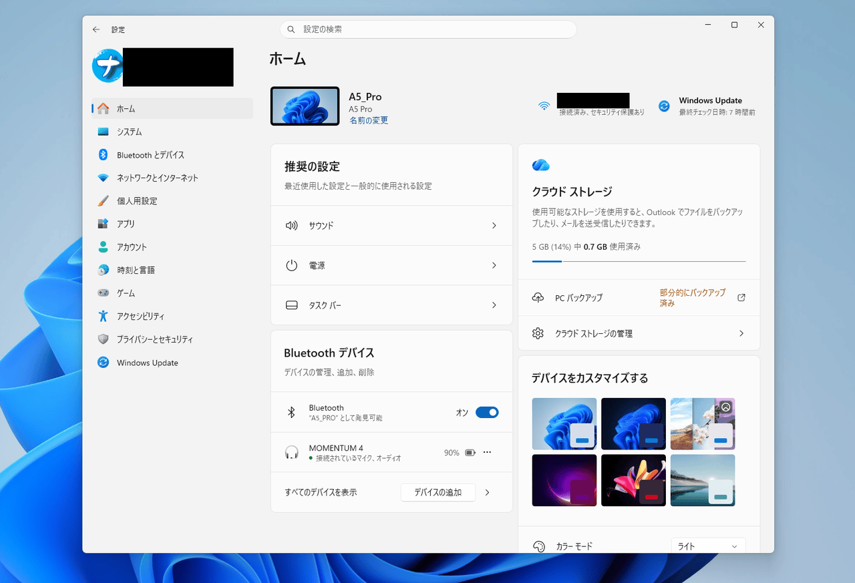
Task: Expand the タスクバー settings row
Action: [391, 305]
